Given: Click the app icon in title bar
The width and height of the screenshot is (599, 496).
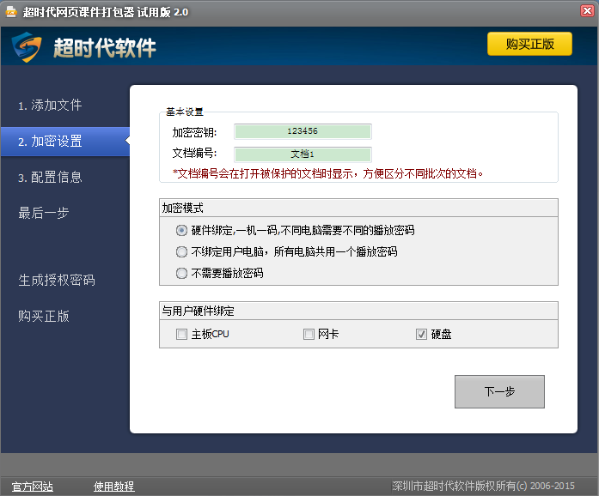Looking at the screenshot, I should click(11, 12).
